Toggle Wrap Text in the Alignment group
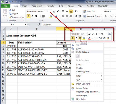This screenshot has height=104, width=116. 89,11
